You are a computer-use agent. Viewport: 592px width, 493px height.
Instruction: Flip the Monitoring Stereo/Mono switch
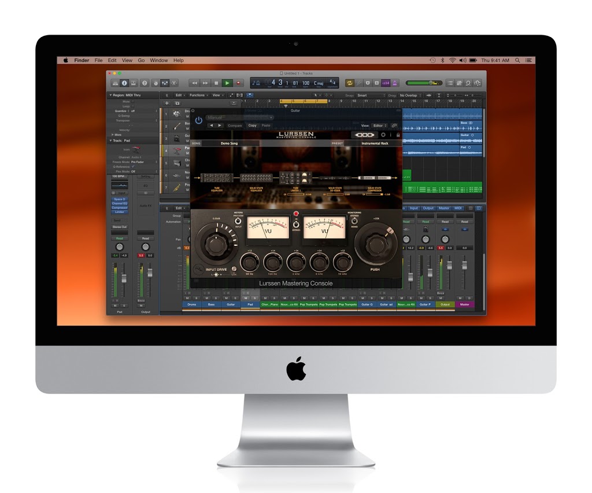tap(353, 220)
